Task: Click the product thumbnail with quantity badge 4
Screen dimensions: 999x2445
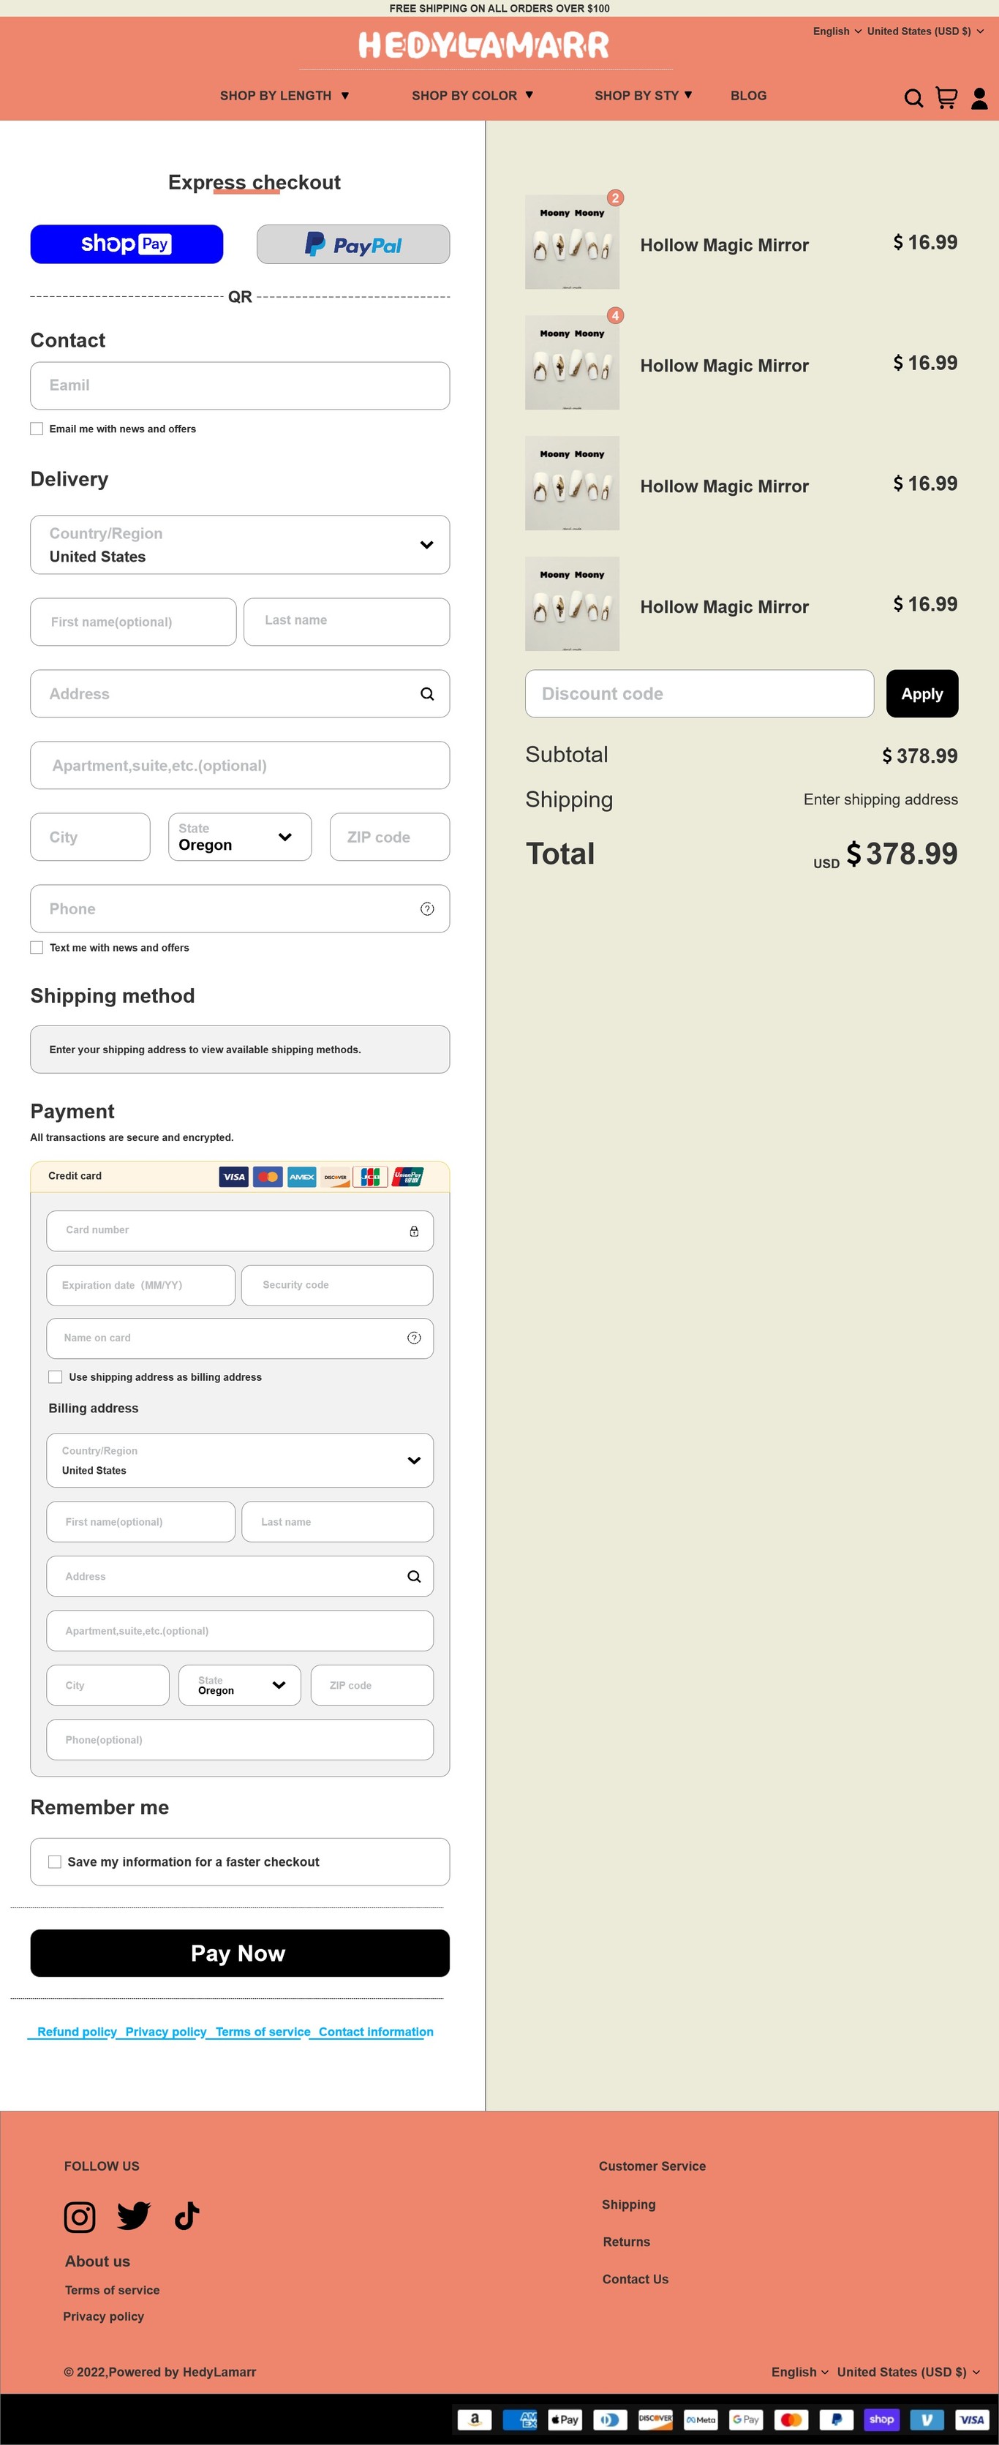Action: 572,363
